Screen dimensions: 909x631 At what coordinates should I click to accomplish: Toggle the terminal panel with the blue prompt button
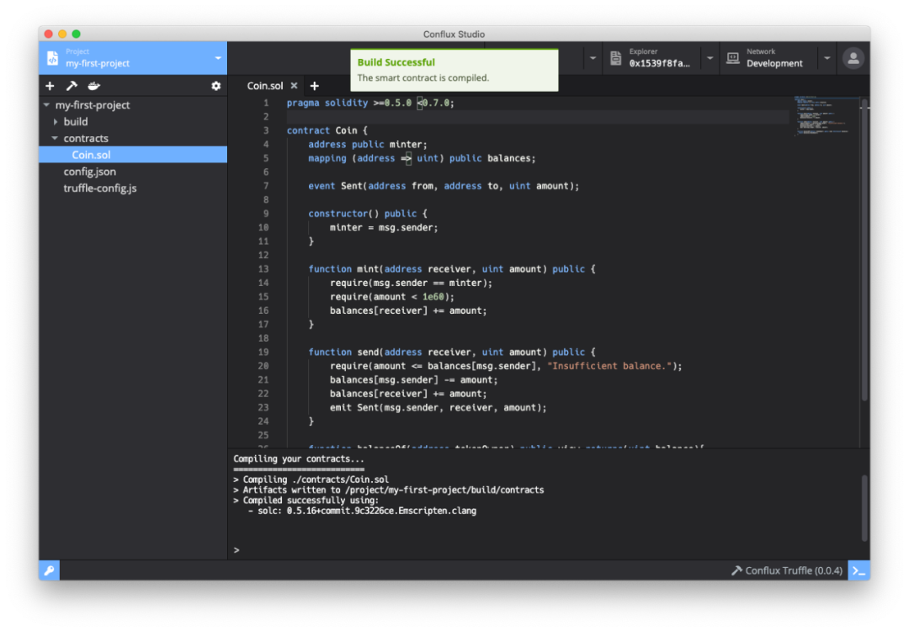tap(859, 570)
